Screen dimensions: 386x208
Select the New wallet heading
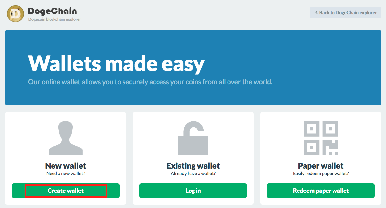(x=65, y=166)
